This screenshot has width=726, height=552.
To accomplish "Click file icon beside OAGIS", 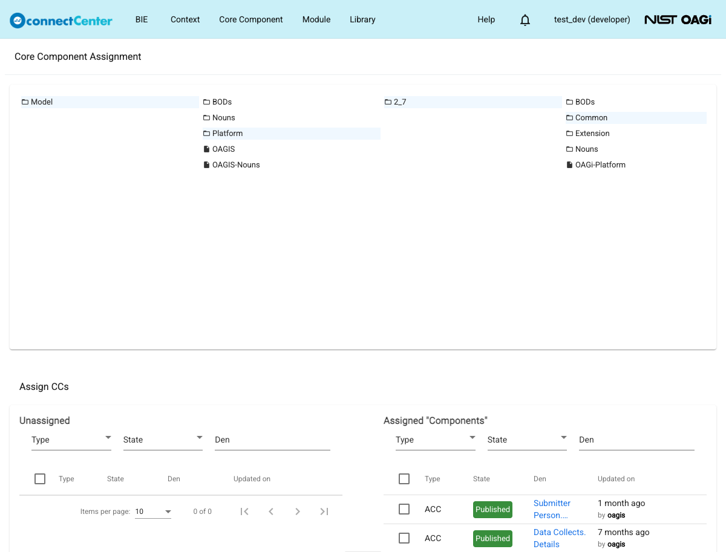I will click(207, 149).
